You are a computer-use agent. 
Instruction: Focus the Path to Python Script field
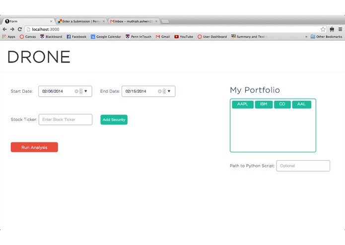(303, 166)
